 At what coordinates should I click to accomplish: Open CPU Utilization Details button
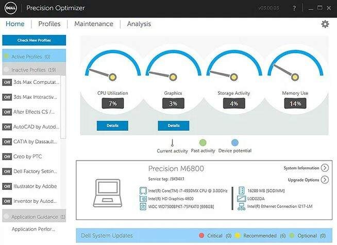pos(112,126)
